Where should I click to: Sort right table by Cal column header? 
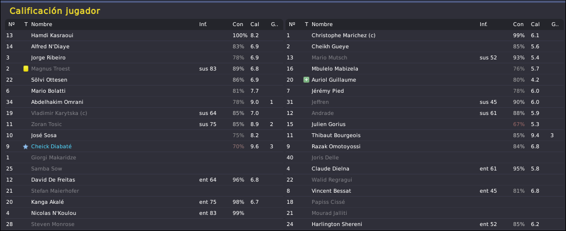click(535, 24)
